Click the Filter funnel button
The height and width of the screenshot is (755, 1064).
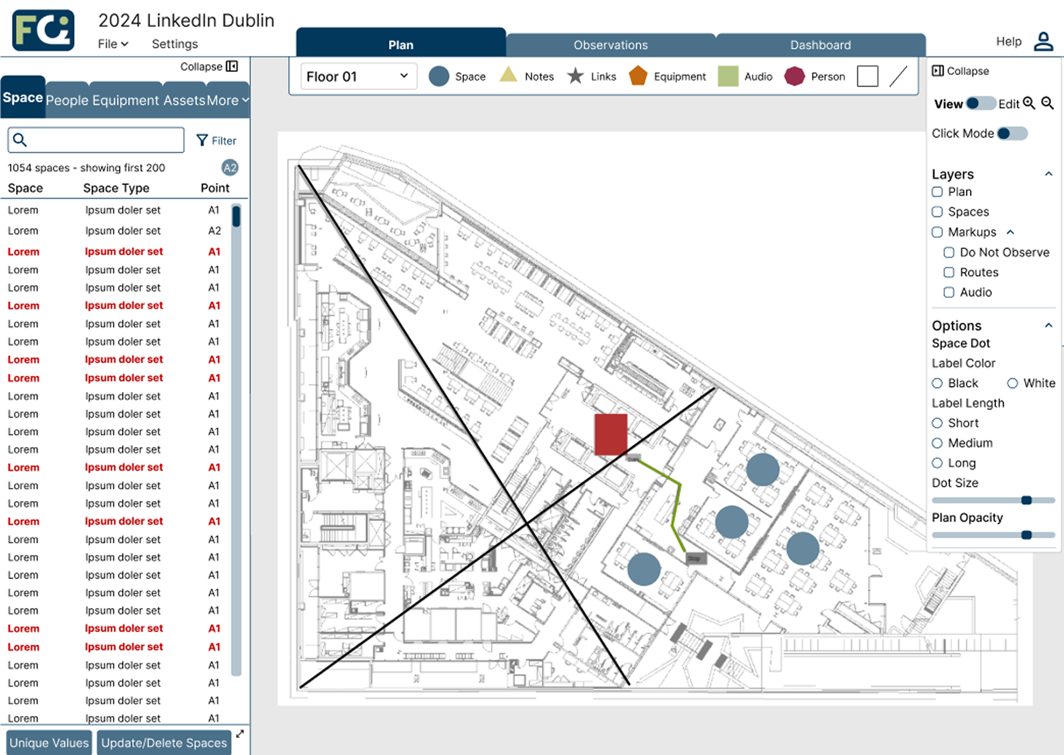point(216,140)
